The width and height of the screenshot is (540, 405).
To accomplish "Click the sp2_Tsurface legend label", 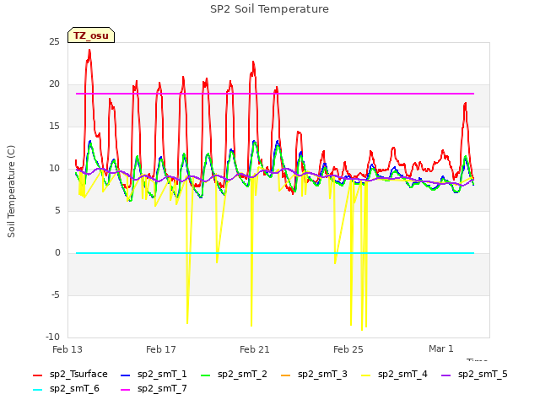I will coord(78,374).
